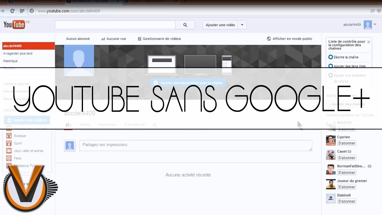The image size is (382, 215).
Task: Open Historique in the sidebar
Action: point(10,61)
